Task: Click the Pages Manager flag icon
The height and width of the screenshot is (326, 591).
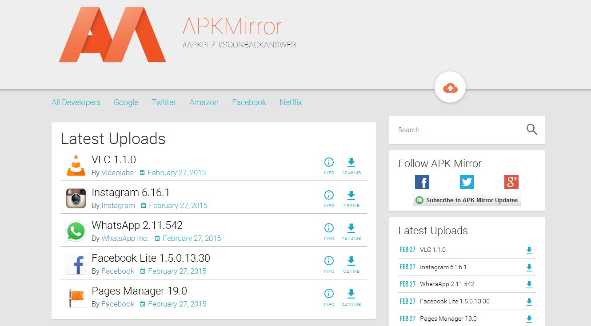Action: (76, 297)
